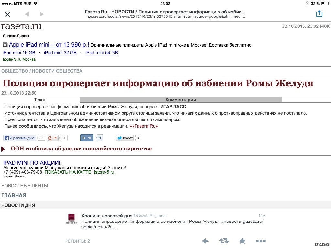The width and height of the screenshot is (331, 248).
Task: Reply to the tweet with arrow icon
Action: (x=206, y=241)
